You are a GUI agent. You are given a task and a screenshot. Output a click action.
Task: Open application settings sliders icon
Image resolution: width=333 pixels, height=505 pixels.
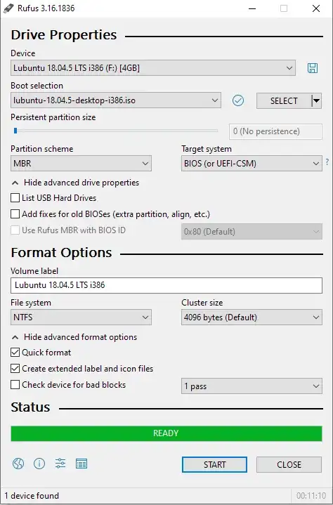point(60,464)
